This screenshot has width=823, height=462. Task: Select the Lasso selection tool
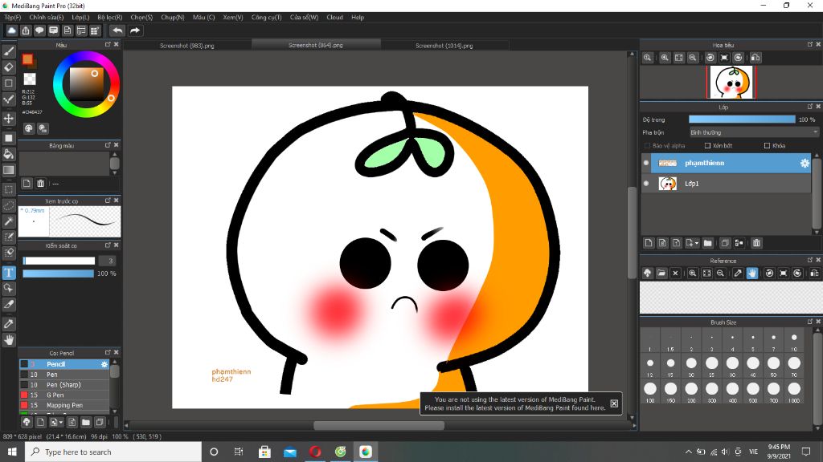tap(9, 206)
